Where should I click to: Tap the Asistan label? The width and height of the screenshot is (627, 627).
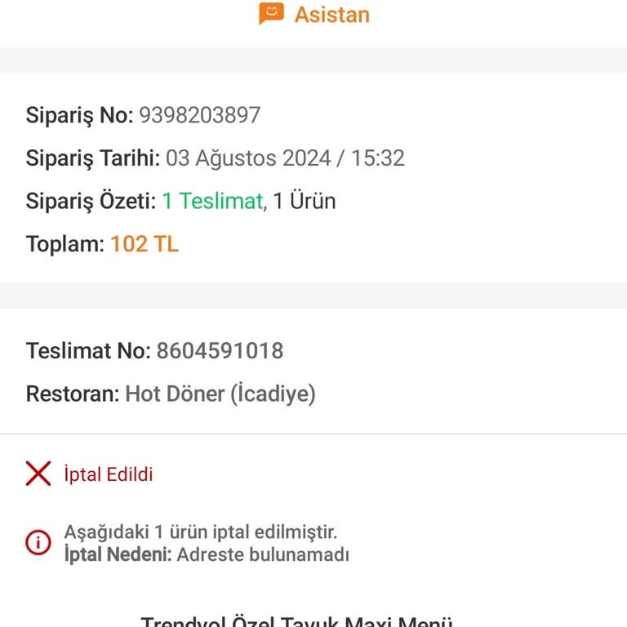332,15
